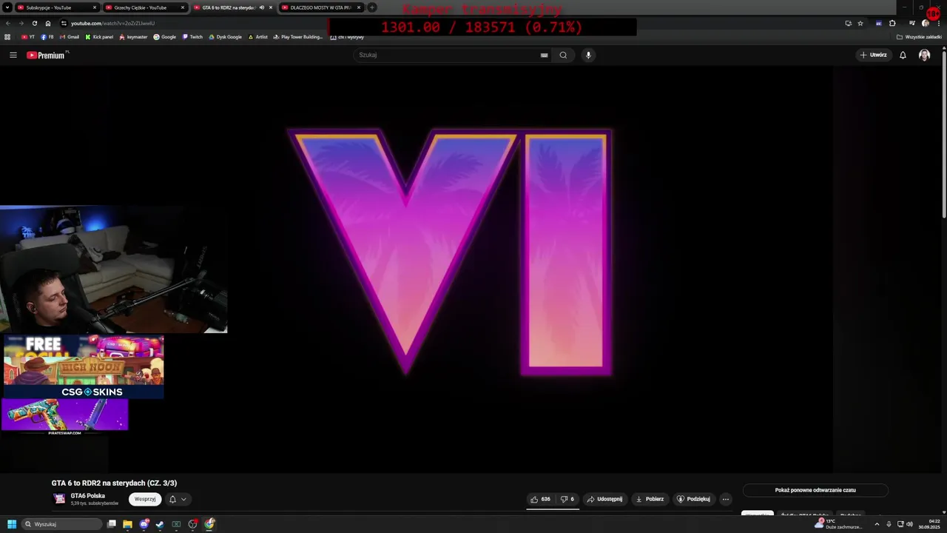Click the Wesprzyj join button

[x=145, y=499]
